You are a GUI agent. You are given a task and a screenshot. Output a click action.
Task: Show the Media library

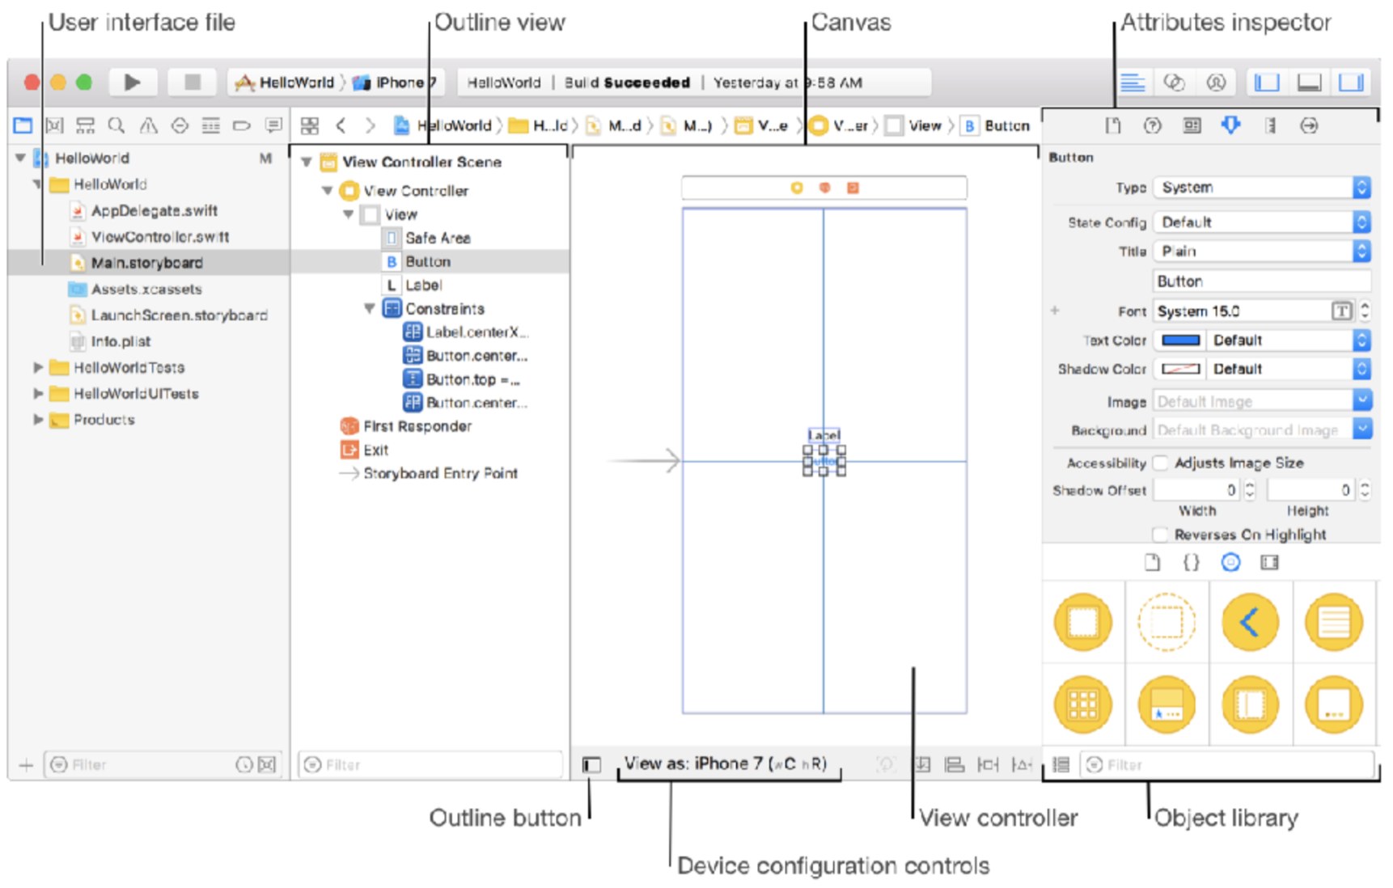[x=1269, y=562]
